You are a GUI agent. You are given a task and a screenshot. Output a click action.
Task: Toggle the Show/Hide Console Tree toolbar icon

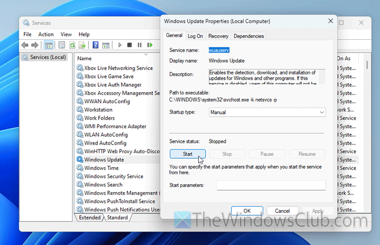tap(49, 45)
